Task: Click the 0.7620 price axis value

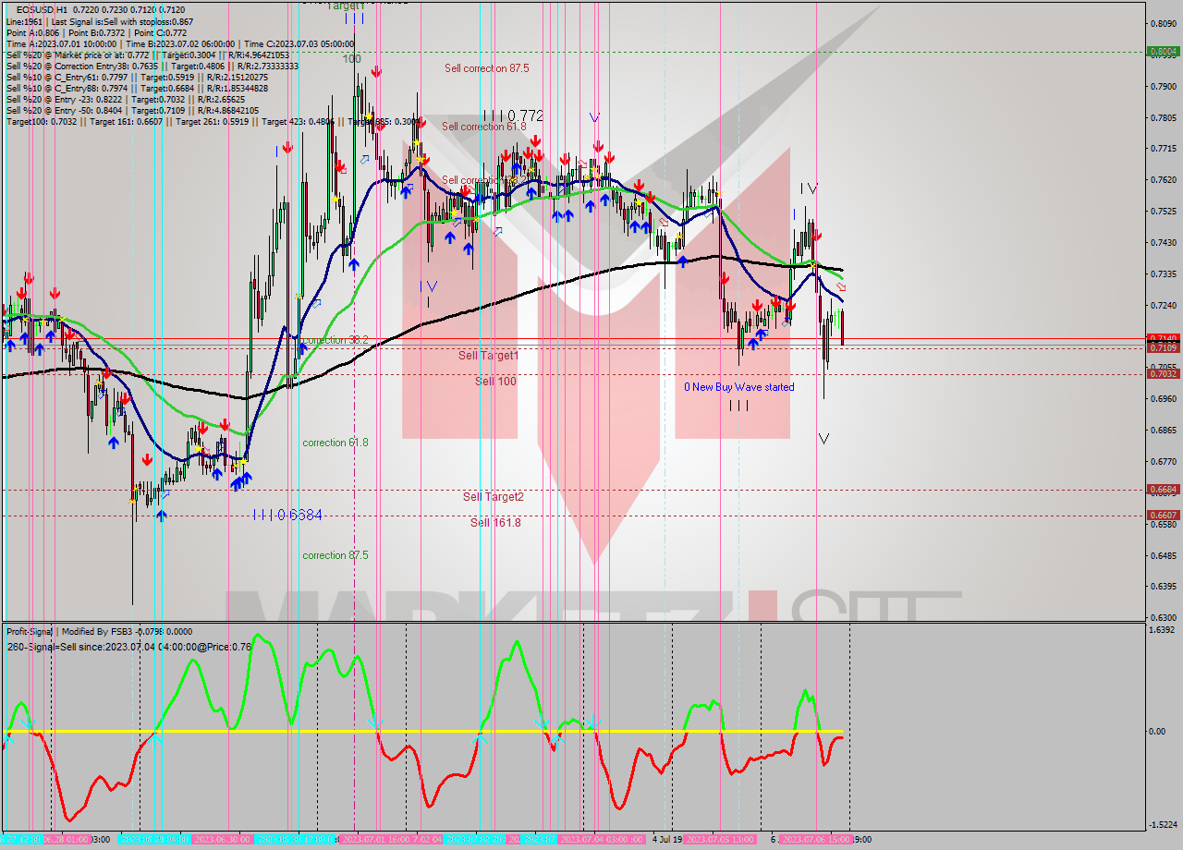Action: tap(1163, 180)
